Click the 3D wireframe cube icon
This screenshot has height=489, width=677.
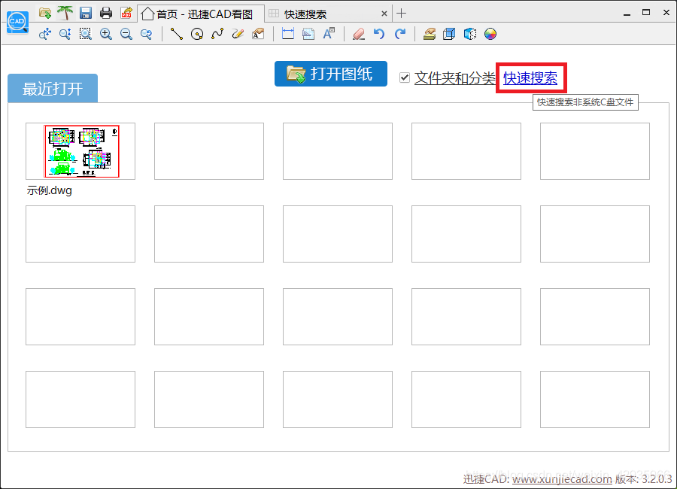pyautogui.click(x=450, y=34)
